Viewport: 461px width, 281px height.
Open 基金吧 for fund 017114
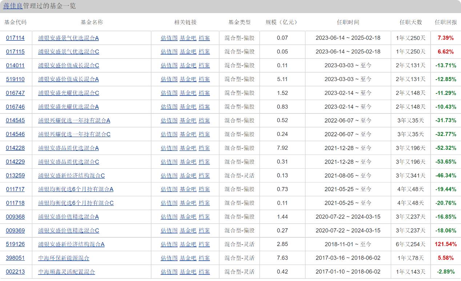(x=188, y=38)
